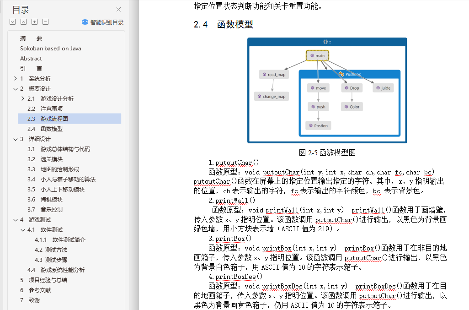Image resolution: width=469 pixels, height=310 pixels.
Task: Jump to the Abstract heading
Action: (31, 59)
